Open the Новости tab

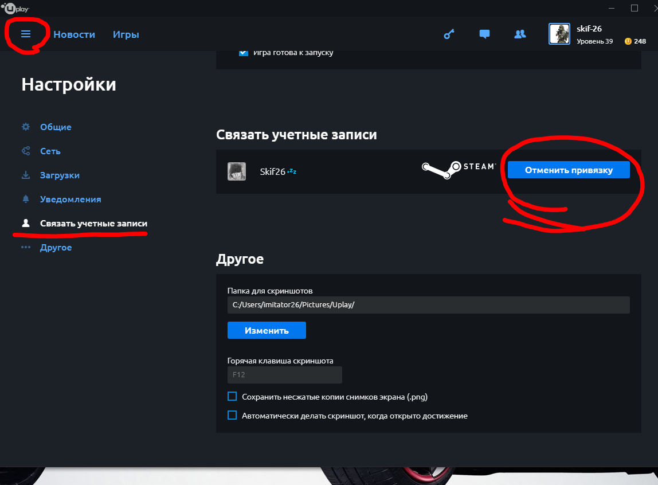point(75,34)
